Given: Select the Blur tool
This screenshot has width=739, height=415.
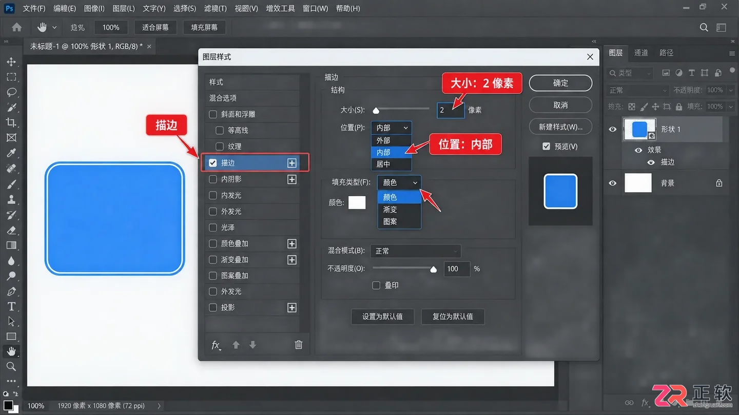Looking at the screenshot, I should [11, 261].
